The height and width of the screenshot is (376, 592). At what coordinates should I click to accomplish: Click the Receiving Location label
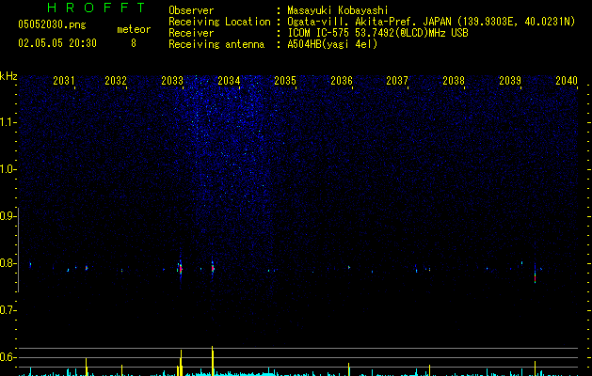click(x=219, y=22)
